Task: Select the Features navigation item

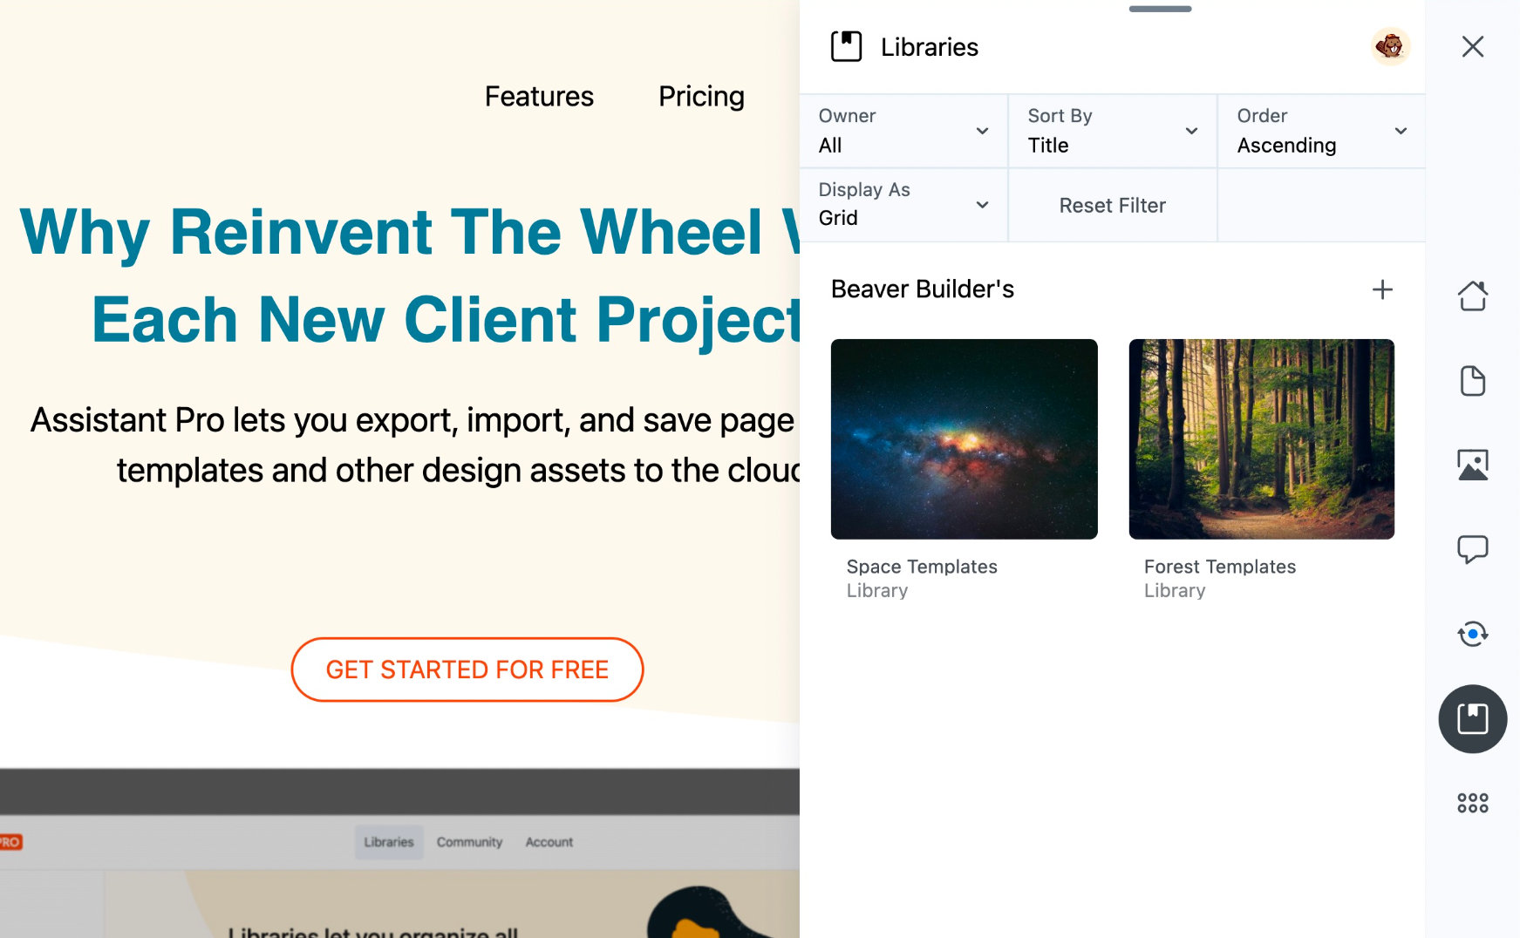Action: pos(539,97)
